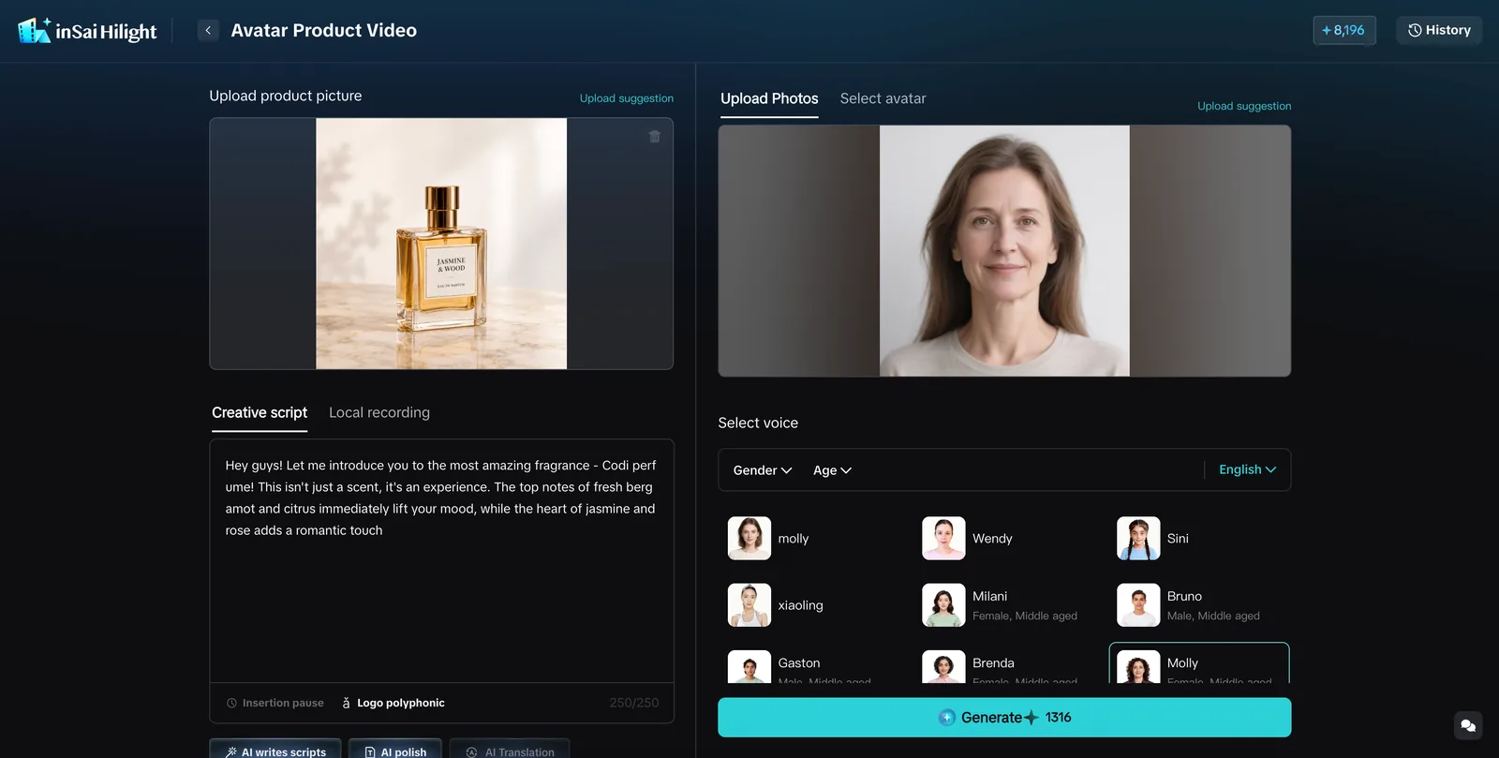Image resolution: width=1499 pixels, height=758 pixels.
Task: Click the perfume product image
Action: 441,244
